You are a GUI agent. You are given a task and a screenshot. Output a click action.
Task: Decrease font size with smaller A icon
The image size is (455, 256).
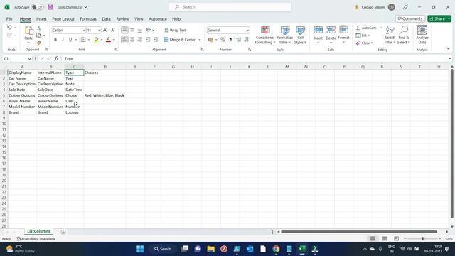(x=113, y=30)
